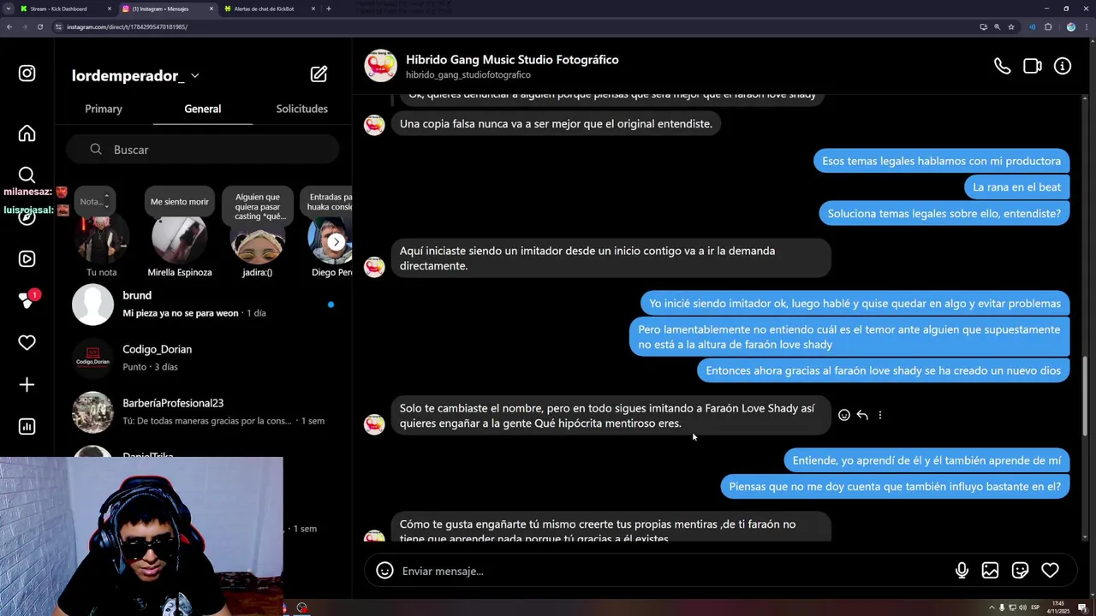Open conversation information icon

click(1063, 66)
